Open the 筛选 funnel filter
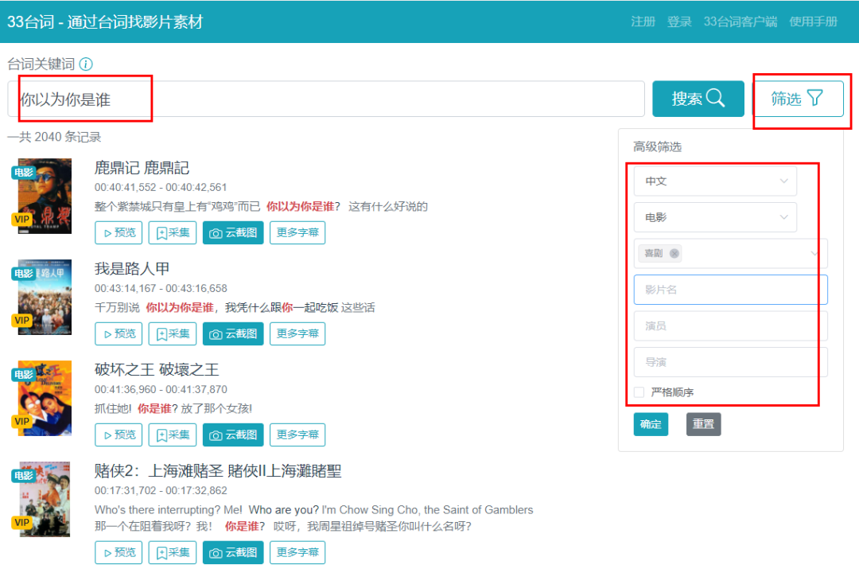 coord(798,99)
